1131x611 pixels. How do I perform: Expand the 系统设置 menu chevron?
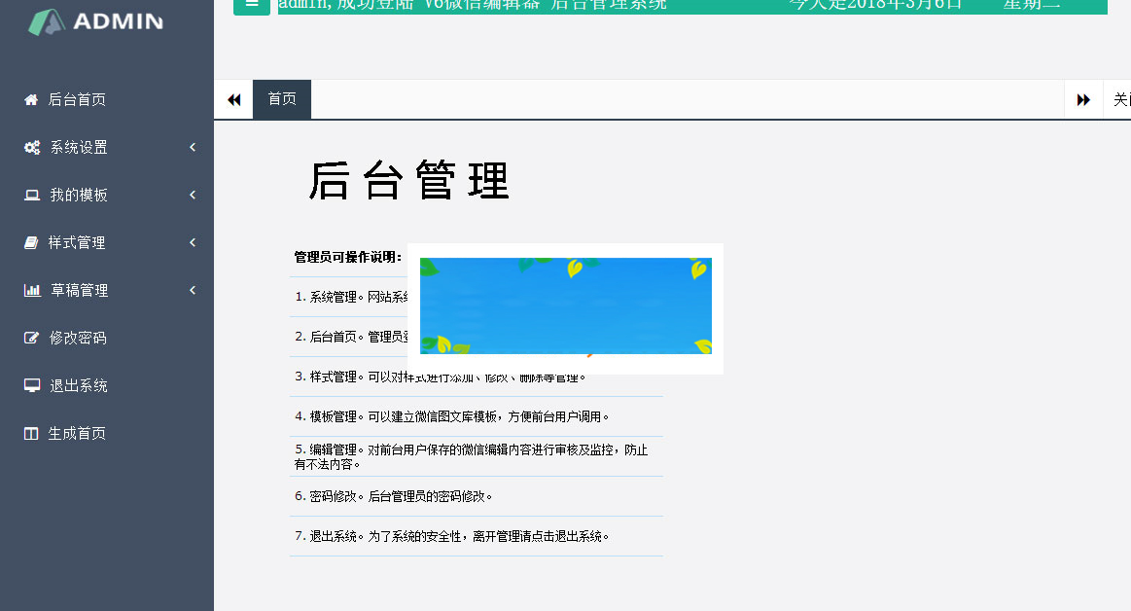pos(192,147)
